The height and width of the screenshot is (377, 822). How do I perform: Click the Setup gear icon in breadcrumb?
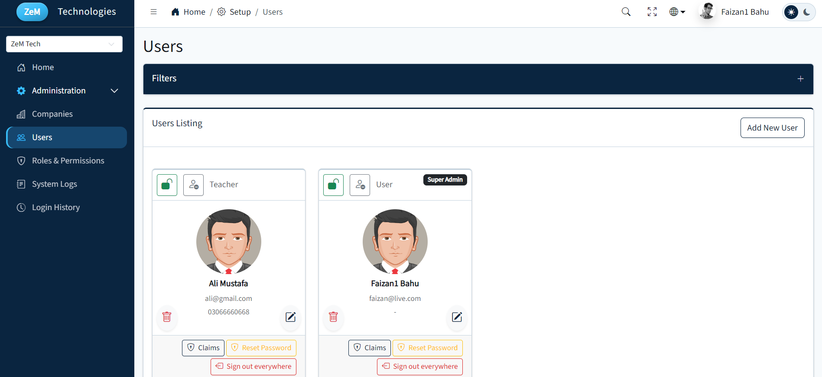pos(221,12)
